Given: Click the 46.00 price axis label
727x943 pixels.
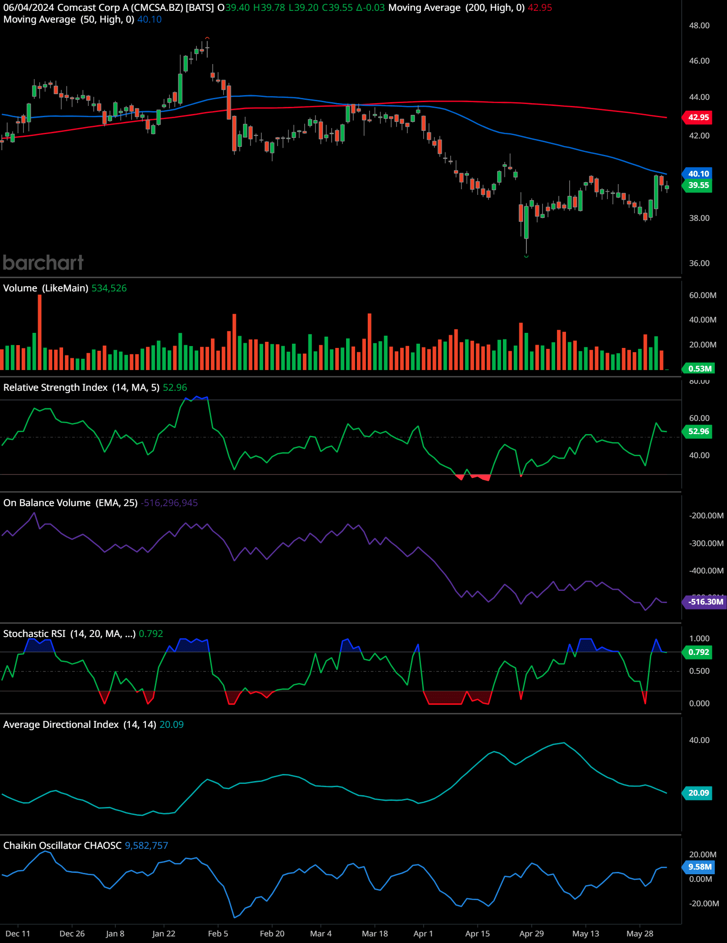Looking at the screenshot, I should pos(699,61).
